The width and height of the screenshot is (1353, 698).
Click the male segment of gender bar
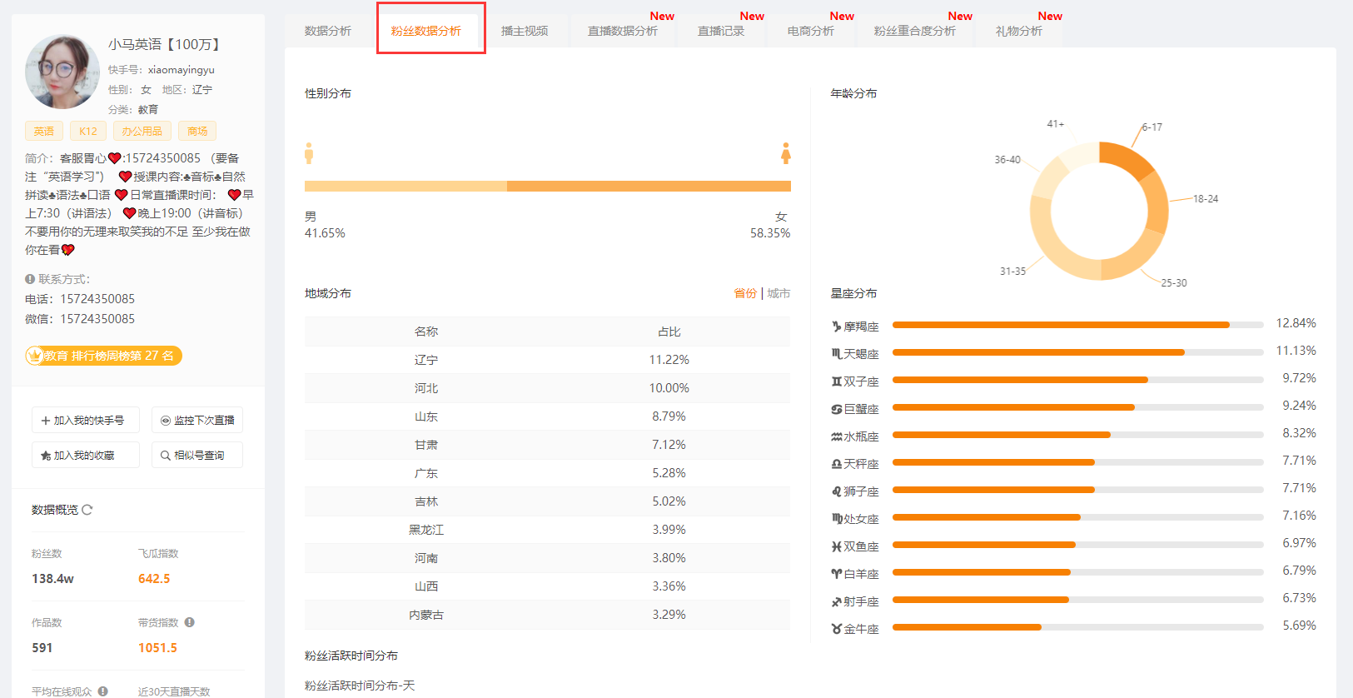click(x=405, y=187)
